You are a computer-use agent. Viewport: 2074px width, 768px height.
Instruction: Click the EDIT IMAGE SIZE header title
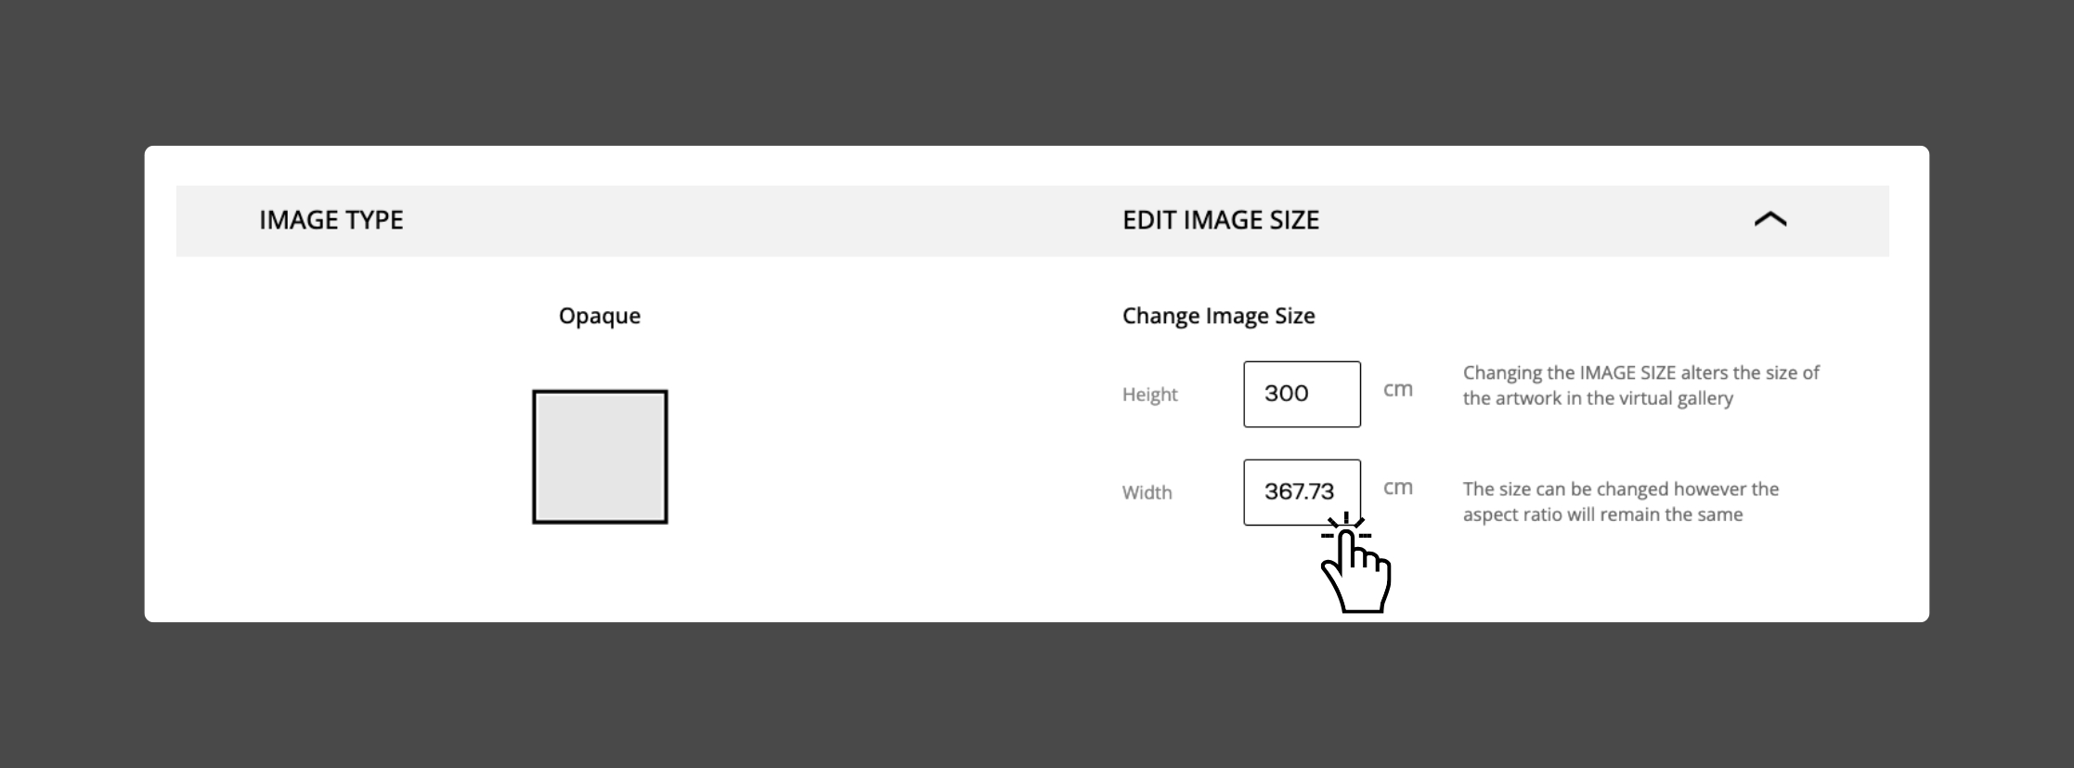click(x=1220, y=220)
